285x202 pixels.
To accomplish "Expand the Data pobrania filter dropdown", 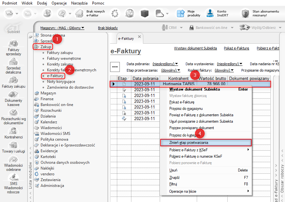I will pos(166,64).
